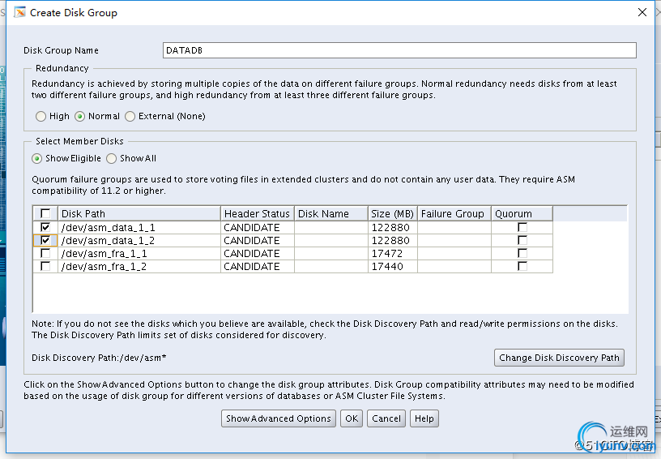The image size is (661, 459).
Task: Select Show Eligible disks option
Action: pos(37,159)
